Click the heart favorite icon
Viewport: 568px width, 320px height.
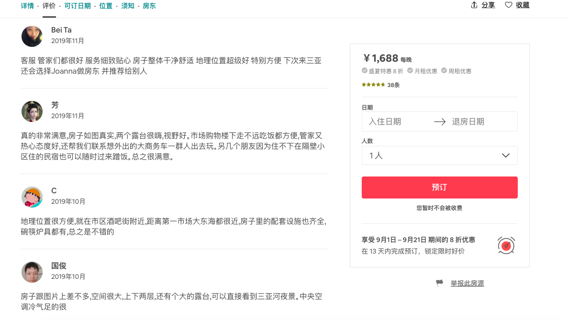(x=509, y=5)
